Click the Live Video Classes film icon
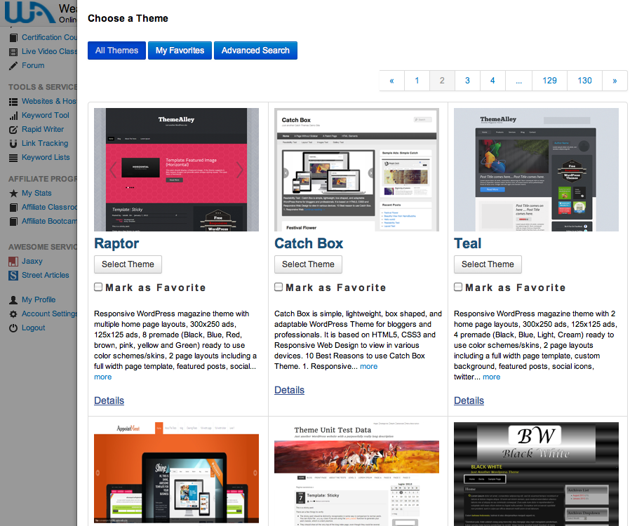 pos(13,52)
